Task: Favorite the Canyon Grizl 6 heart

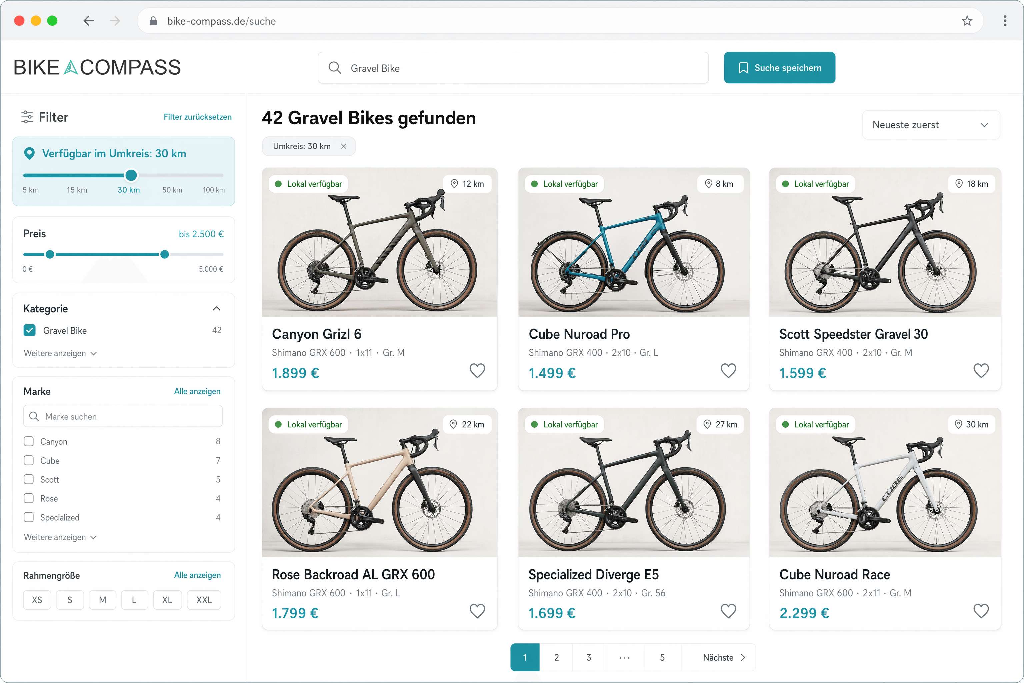Action: pyautogui.click(x=477, y=371)
